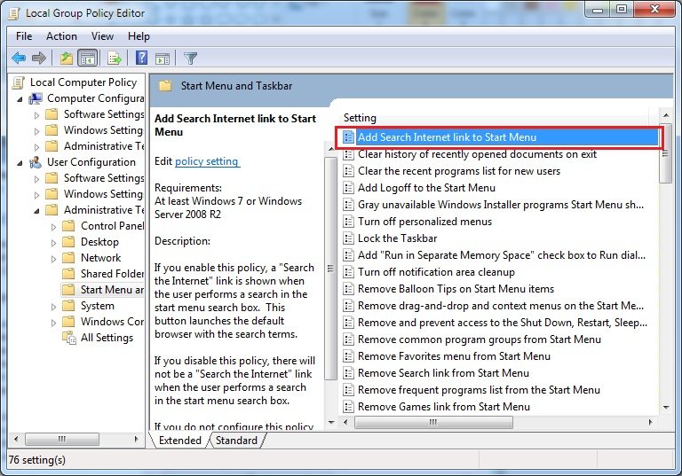Screen dimensions: 682x476
Task: Collapse the Computer Configuration node
Action: tap(20, 99)
